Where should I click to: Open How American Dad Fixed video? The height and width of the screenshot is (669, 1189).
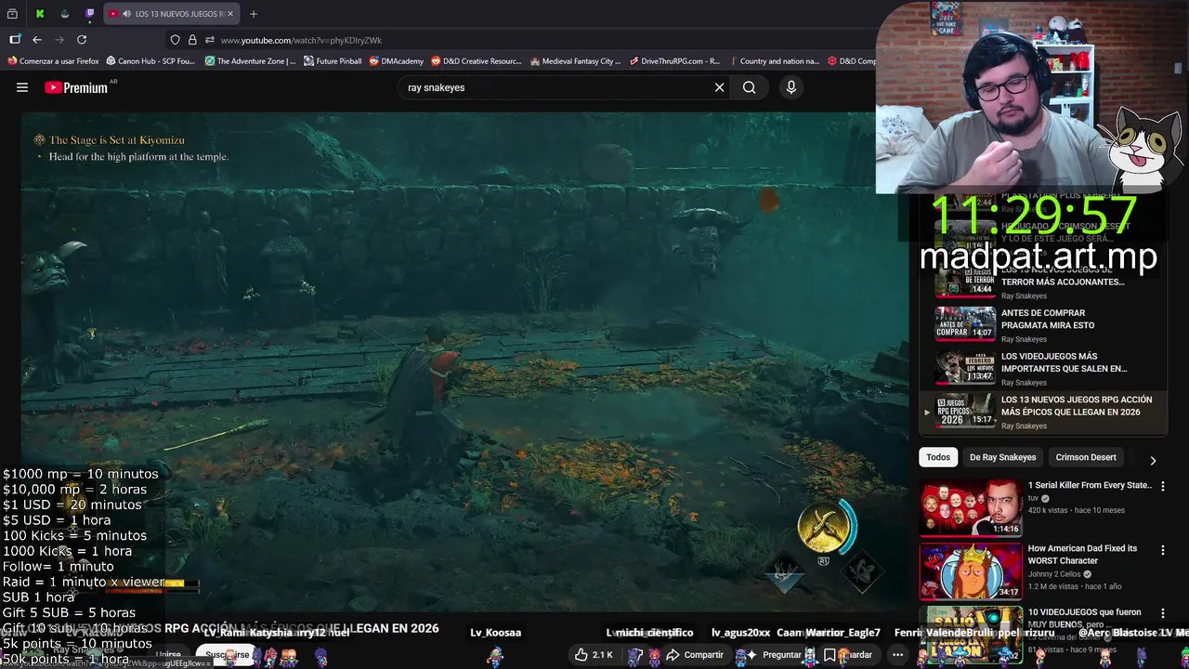tap(1082, 554)
